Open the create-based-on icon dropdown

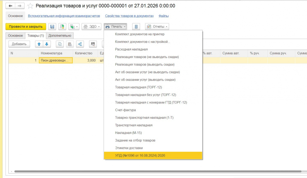pyautogui.click(x=74, y=27)
